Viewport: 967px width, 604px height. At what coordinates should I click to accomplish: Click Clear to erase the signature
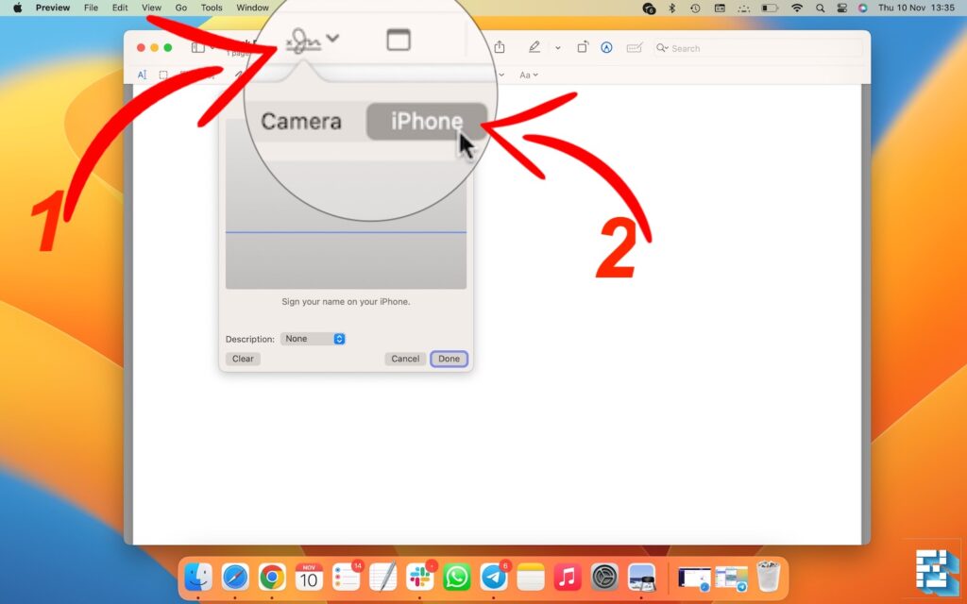(243, 359)
